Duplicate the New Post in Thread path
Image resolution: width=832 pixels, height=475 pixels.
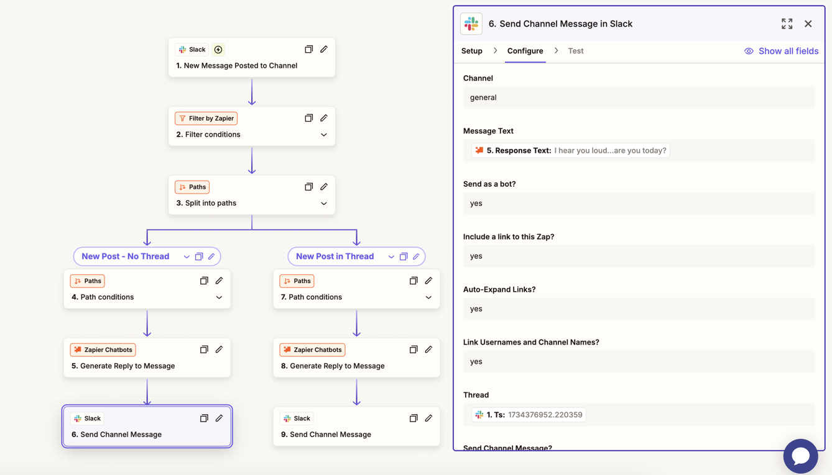point(404,256)
